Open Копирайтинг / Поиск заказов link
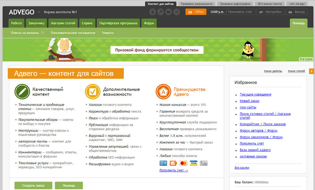Viewport: 315px width, 190px height. 263,124
